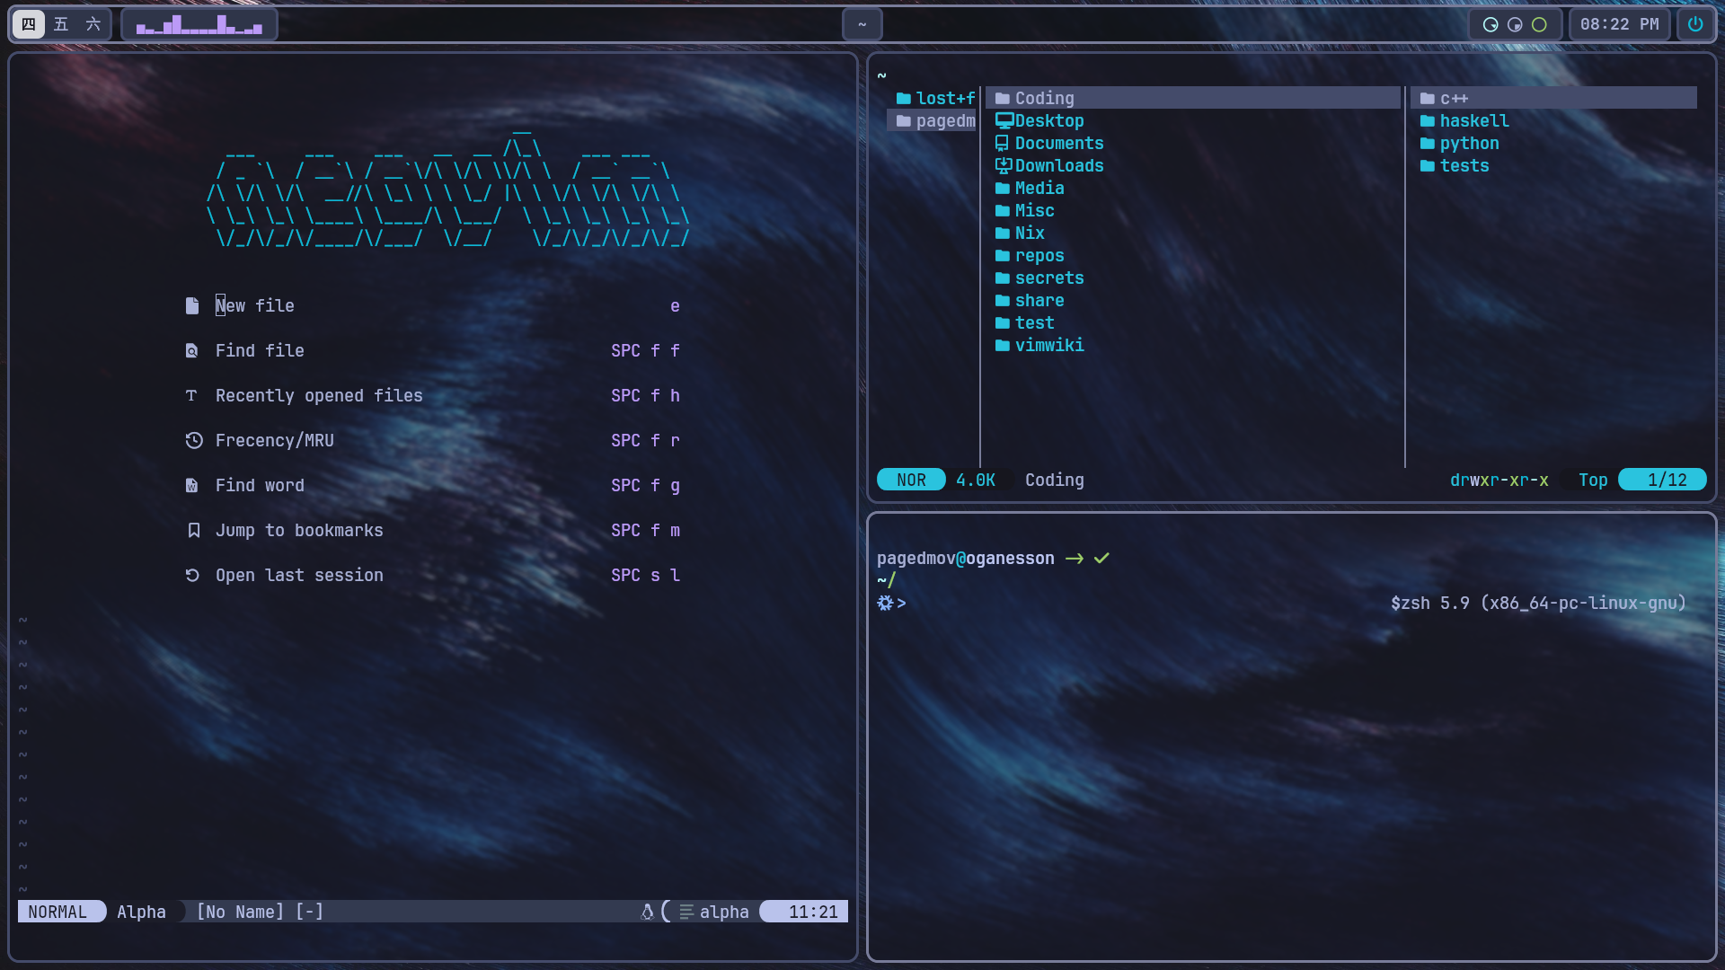Viewport: 1725px width, 970px height.
Task: Expand the Nix directory
Action: pyautogui.click(x=1029, y=233)
